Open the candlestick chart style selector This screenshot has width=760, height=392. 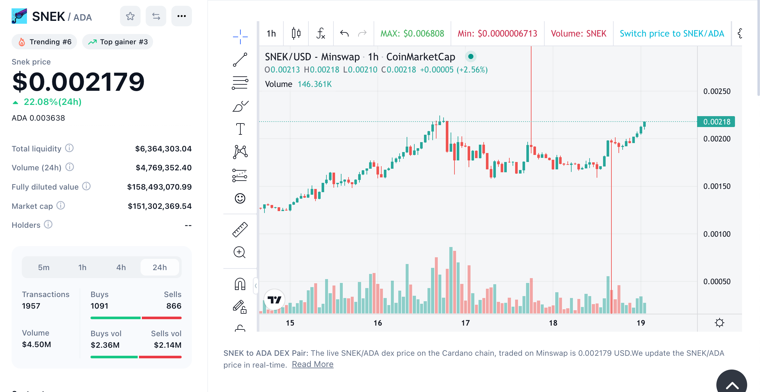pyautogui.click(x=296, y=33)
